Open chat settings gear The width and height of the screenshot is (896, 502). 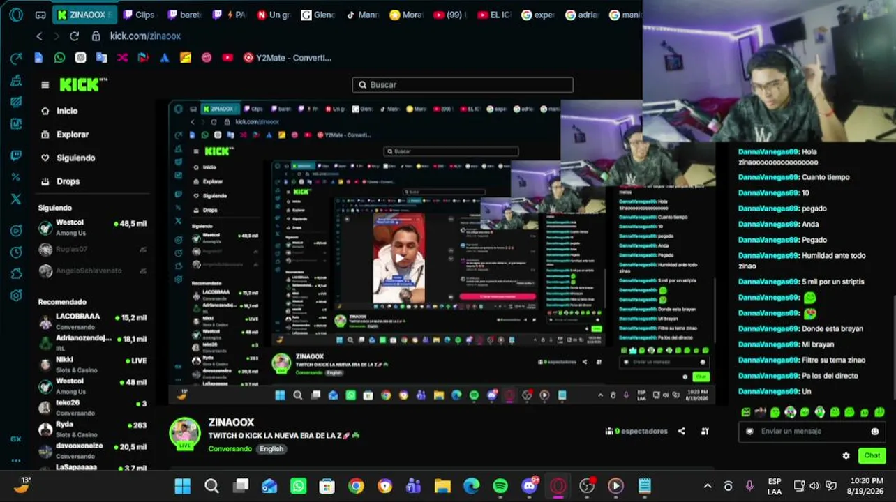[846, 456]
